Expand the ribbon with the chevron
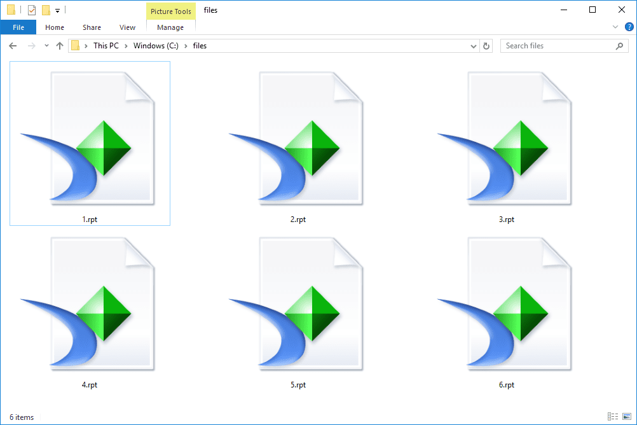The width and height of the screenshot is (637, 425). (x=615, y=27)
